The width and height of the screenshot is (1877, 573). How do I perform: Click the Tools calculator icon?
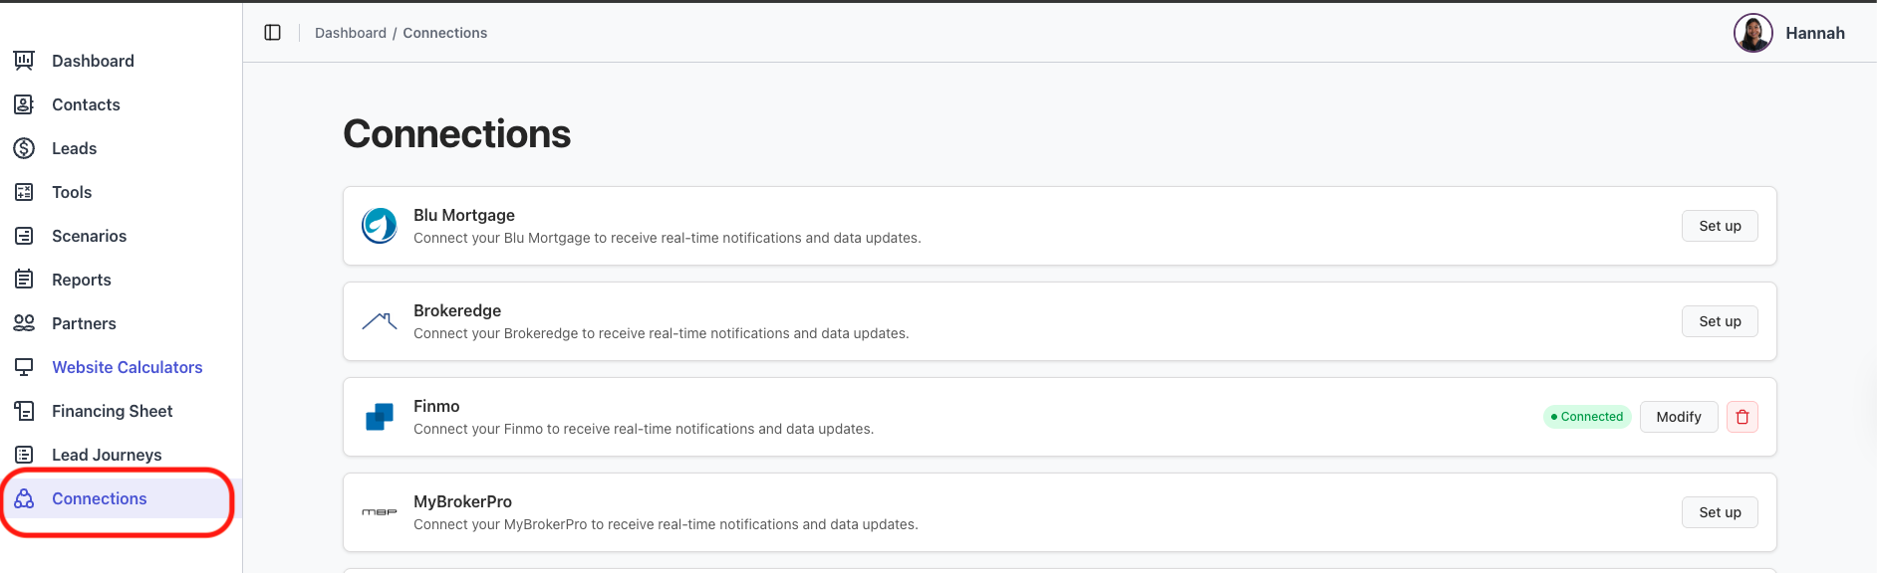(x=24, y=192)
